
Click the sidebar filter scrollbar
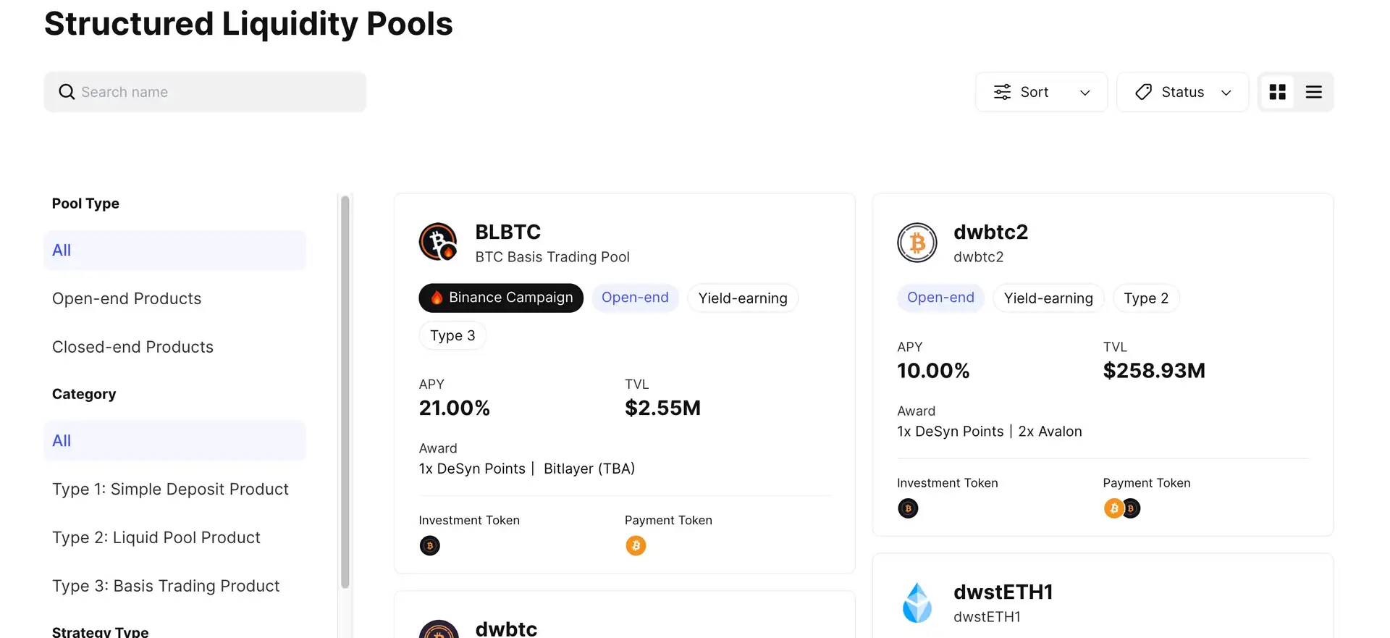(x=345, y=391)
